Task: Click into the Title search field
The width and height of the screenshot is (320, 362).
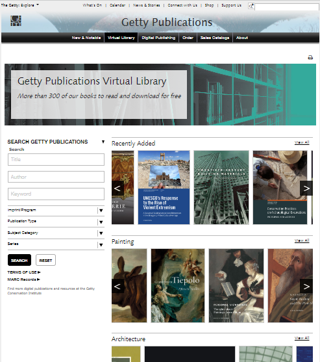Action: 56,159
